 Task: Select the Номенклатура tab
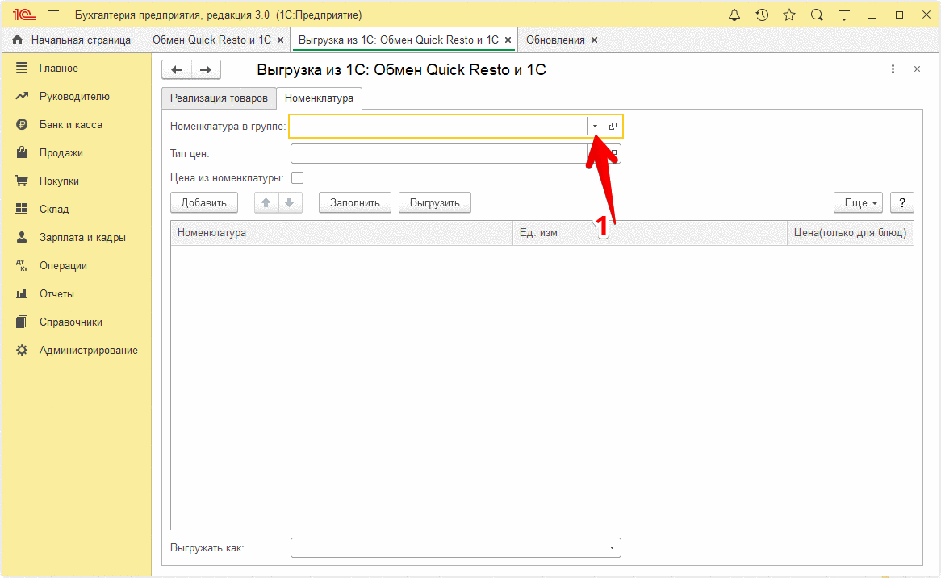coord(320,98)
